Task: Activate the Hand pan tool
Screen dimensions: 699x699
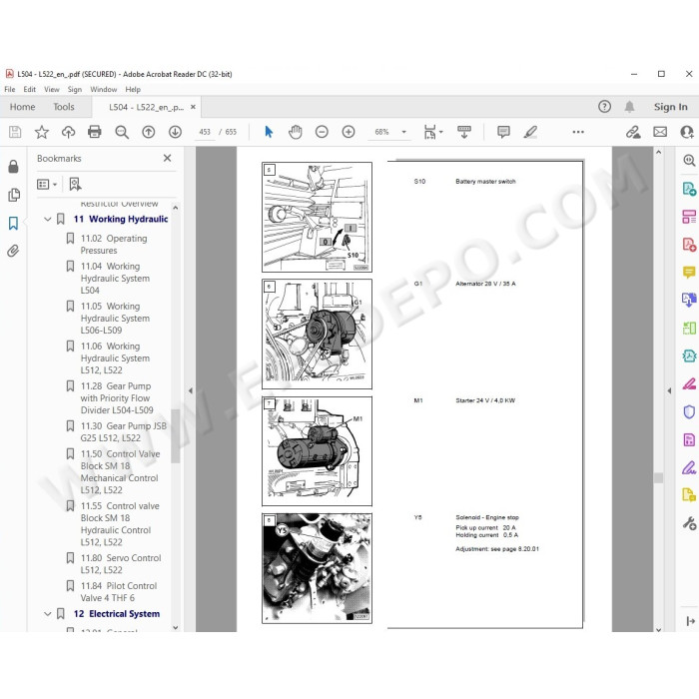Action: [x=296, y=132]
